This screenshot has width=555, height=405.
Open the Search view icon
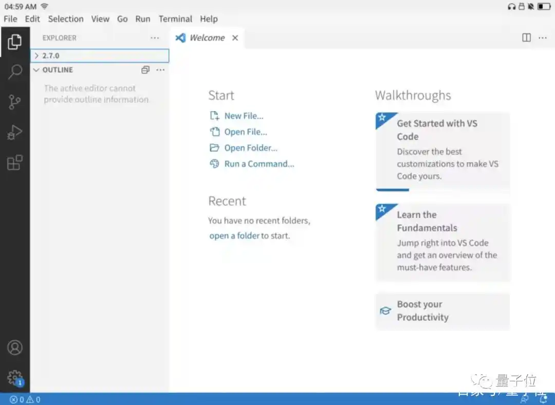click(x=15, y=72)
